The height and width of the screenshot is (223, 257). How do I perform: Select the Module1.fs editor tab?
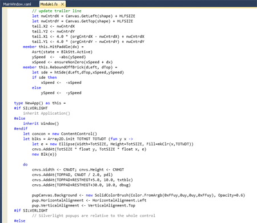[49, 4]
